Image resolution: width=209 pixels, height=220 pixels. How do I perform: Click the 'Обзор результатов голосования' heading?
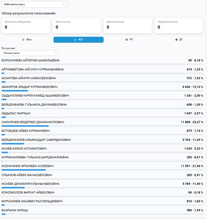pyautogui.click(x=28, y=13)
